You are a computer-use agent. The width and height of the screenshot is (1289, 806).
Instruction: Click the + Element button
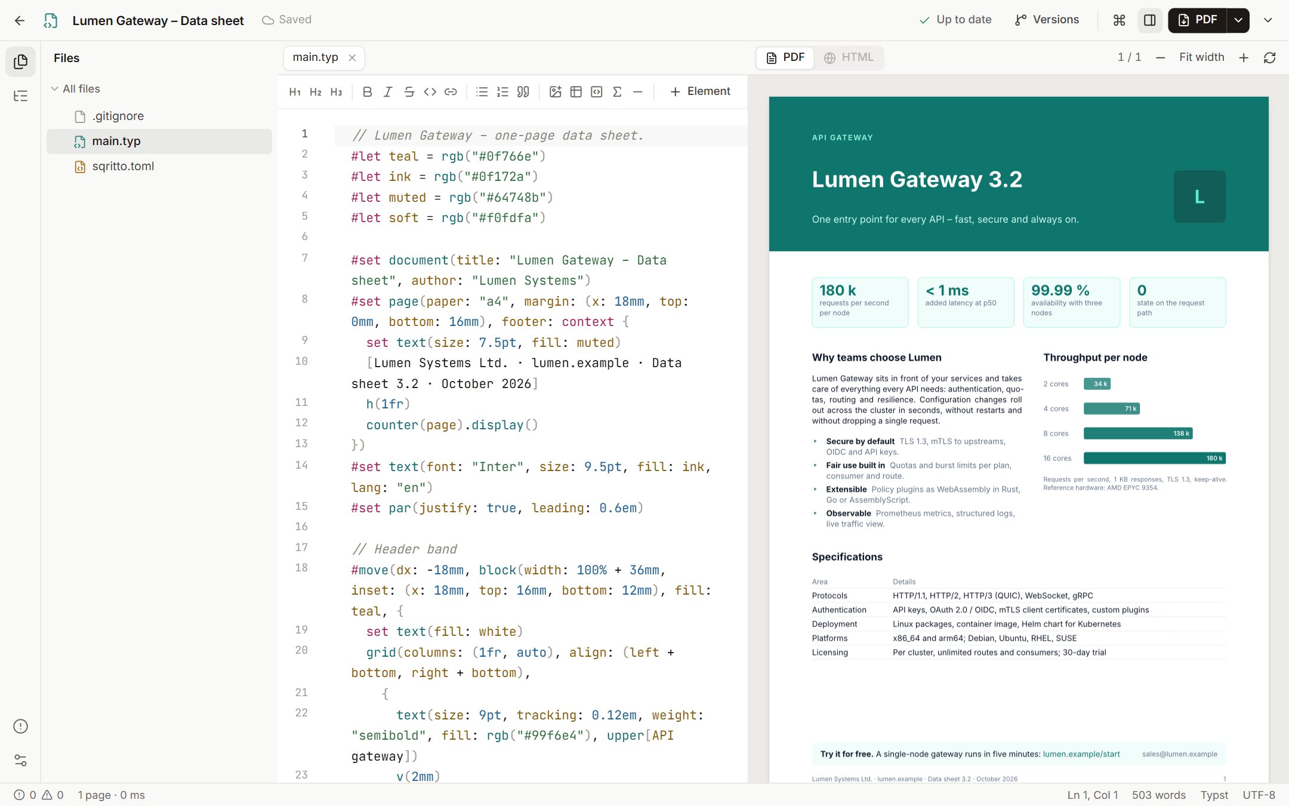[700, 91]
